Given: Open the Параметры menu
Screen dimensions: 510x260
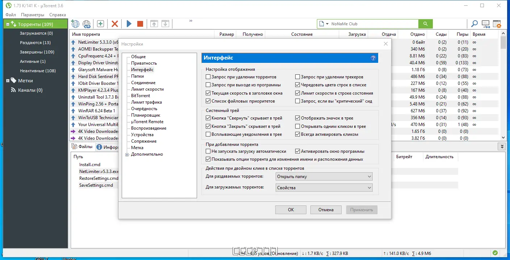Looking at the screenshot, I should click(33, 15).
